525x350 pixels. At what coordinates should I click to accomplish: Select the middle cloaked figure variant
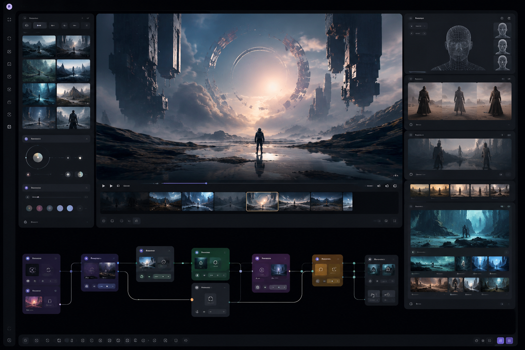(x=459, y=101)
